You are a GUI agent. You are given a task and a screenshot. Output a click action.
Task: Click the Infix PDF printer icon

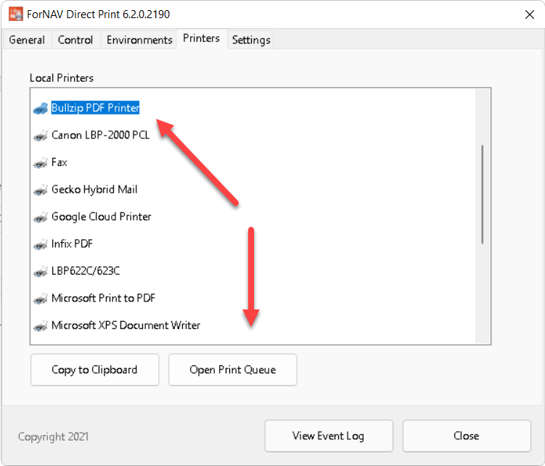[x=41, y=244]
